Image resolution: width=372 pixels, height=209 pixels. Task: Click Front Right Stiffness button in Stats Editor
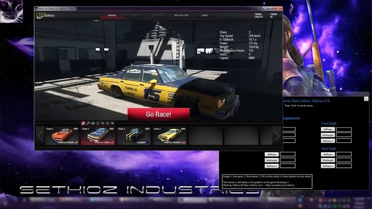tap(328, 129)
